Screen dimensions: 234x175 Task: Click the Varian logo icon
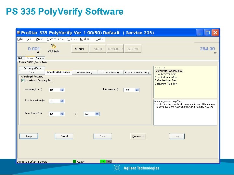(x=53, y=48)
